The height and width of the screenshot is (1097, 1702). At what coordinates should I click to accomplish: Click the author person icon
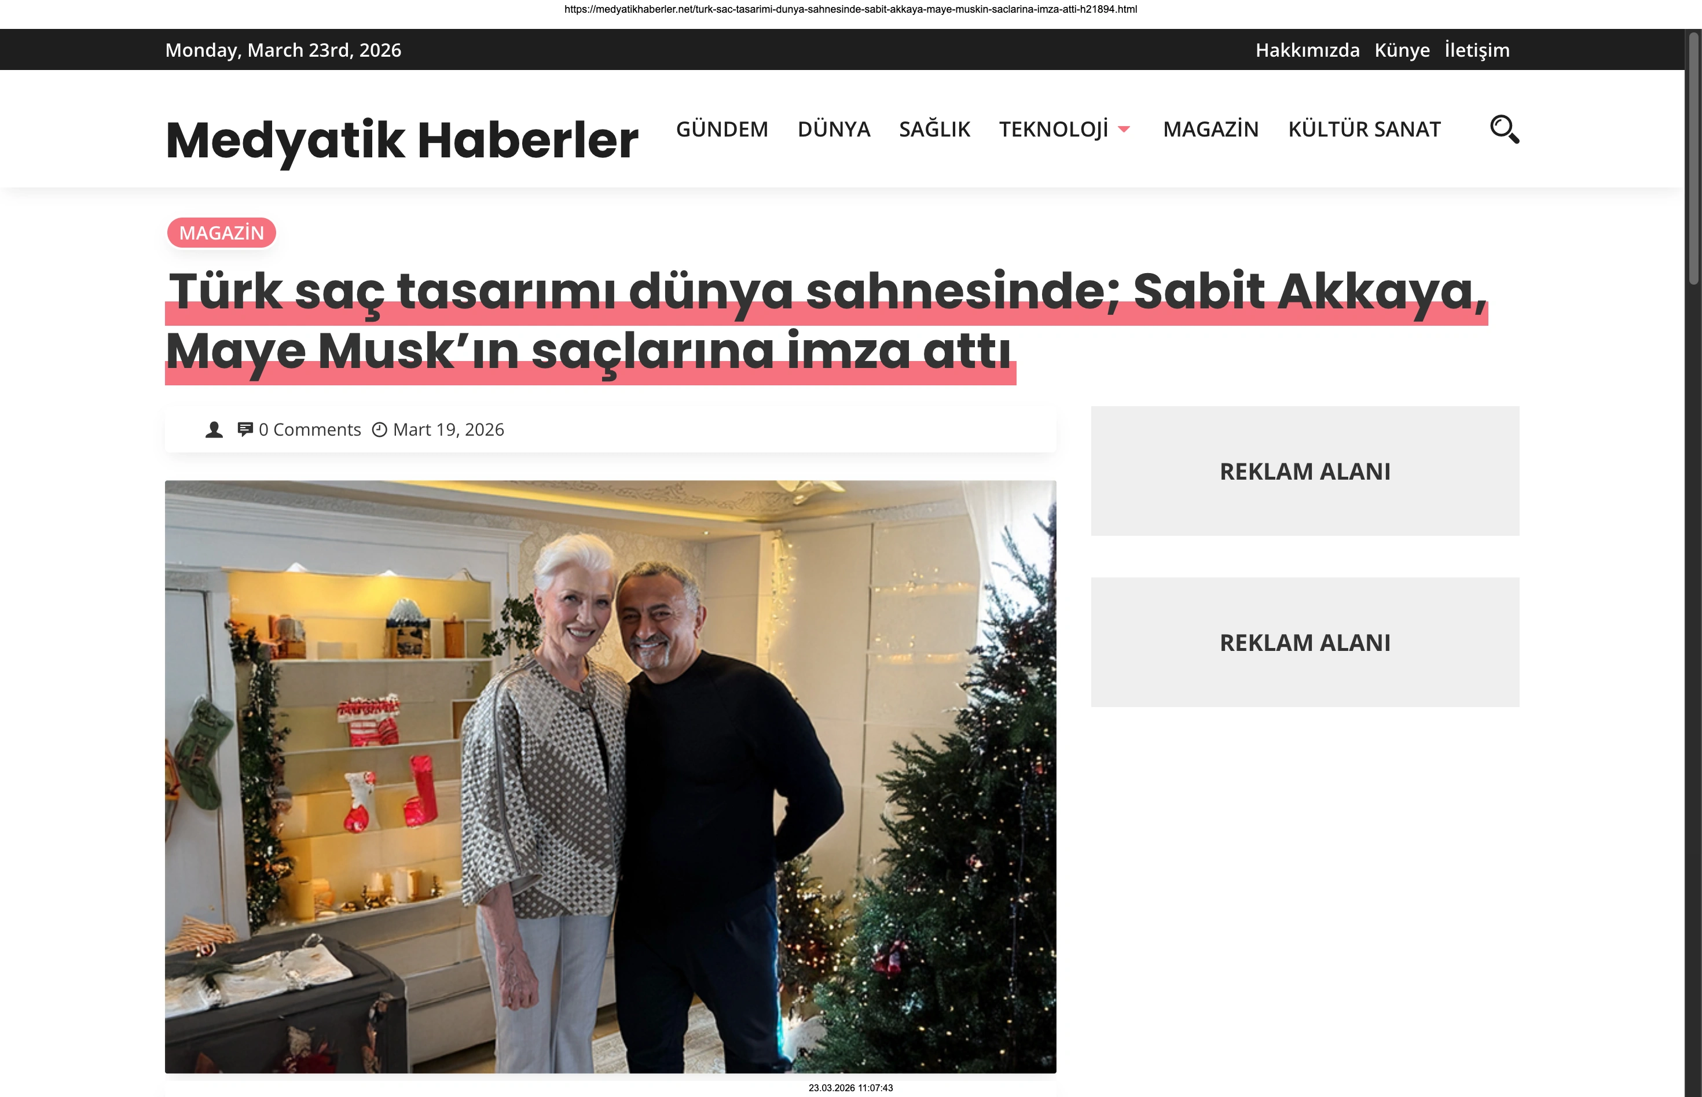[214, 429]
